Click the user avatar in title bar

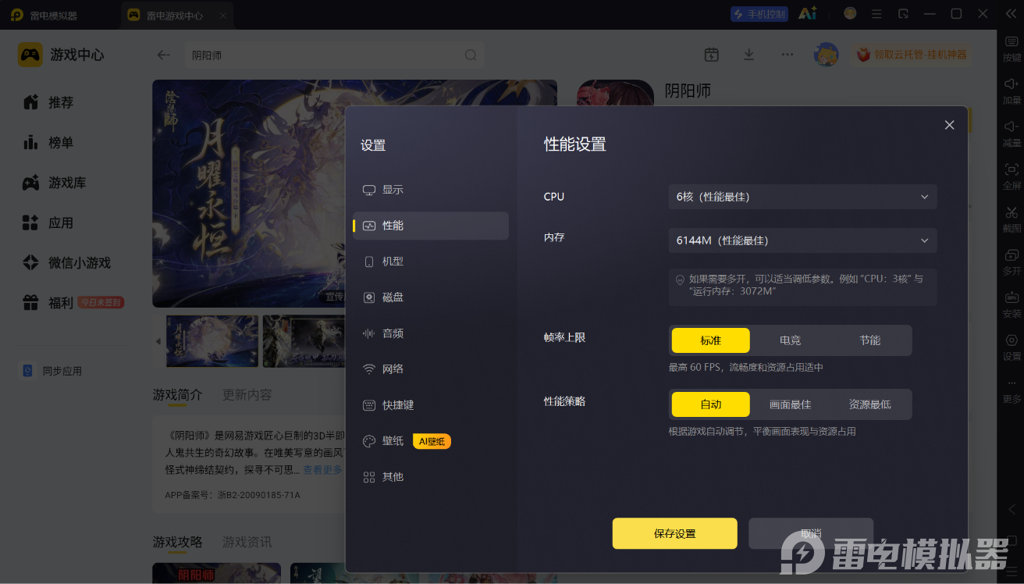pos(850,13)
